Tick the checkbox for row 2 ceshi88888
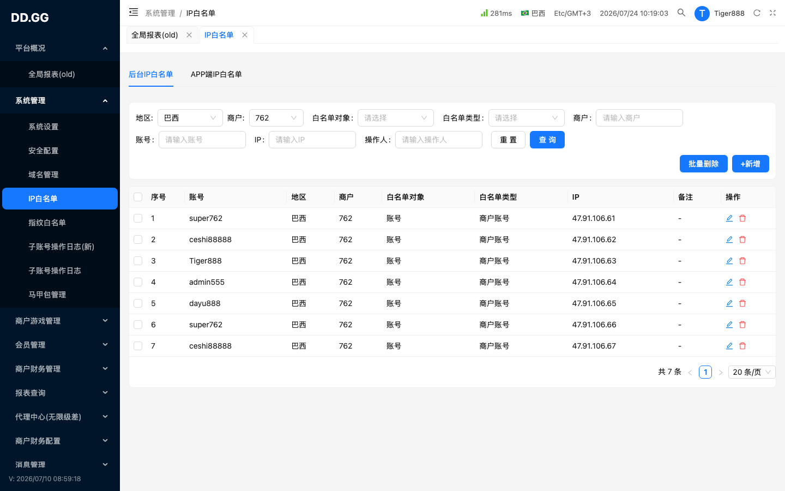 point(138,239)
